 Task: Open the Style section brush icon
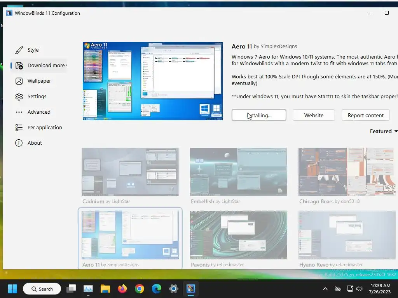tap(19, 50)
